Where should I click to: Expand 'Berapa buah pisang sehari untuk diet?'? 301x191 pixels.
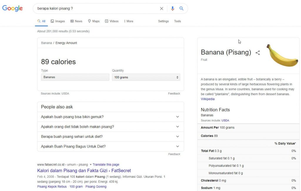(x=111, y=136)
